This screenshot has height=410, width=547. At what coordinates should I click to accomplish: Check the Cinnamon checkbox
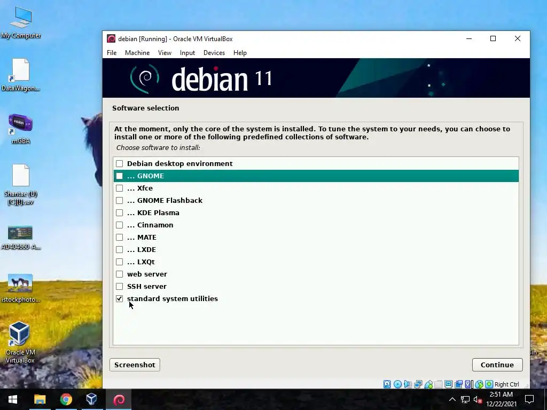pyautogui.click(x=119, y=225)
